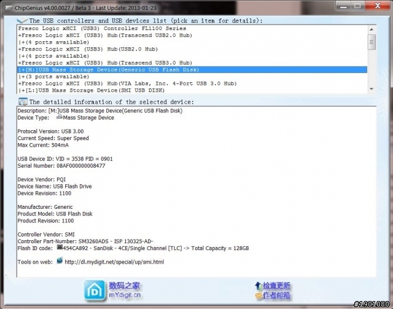Open the dl.mydigit.net smi.html URL
Viewport: 393px width, 309px height.
114,262
